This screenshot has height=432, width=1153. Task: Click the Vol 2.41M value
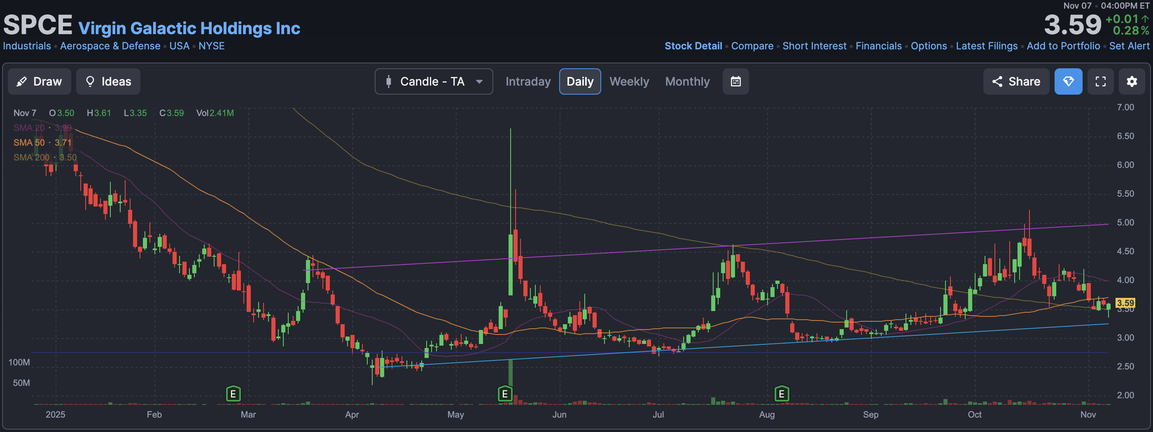coord(215,113)
